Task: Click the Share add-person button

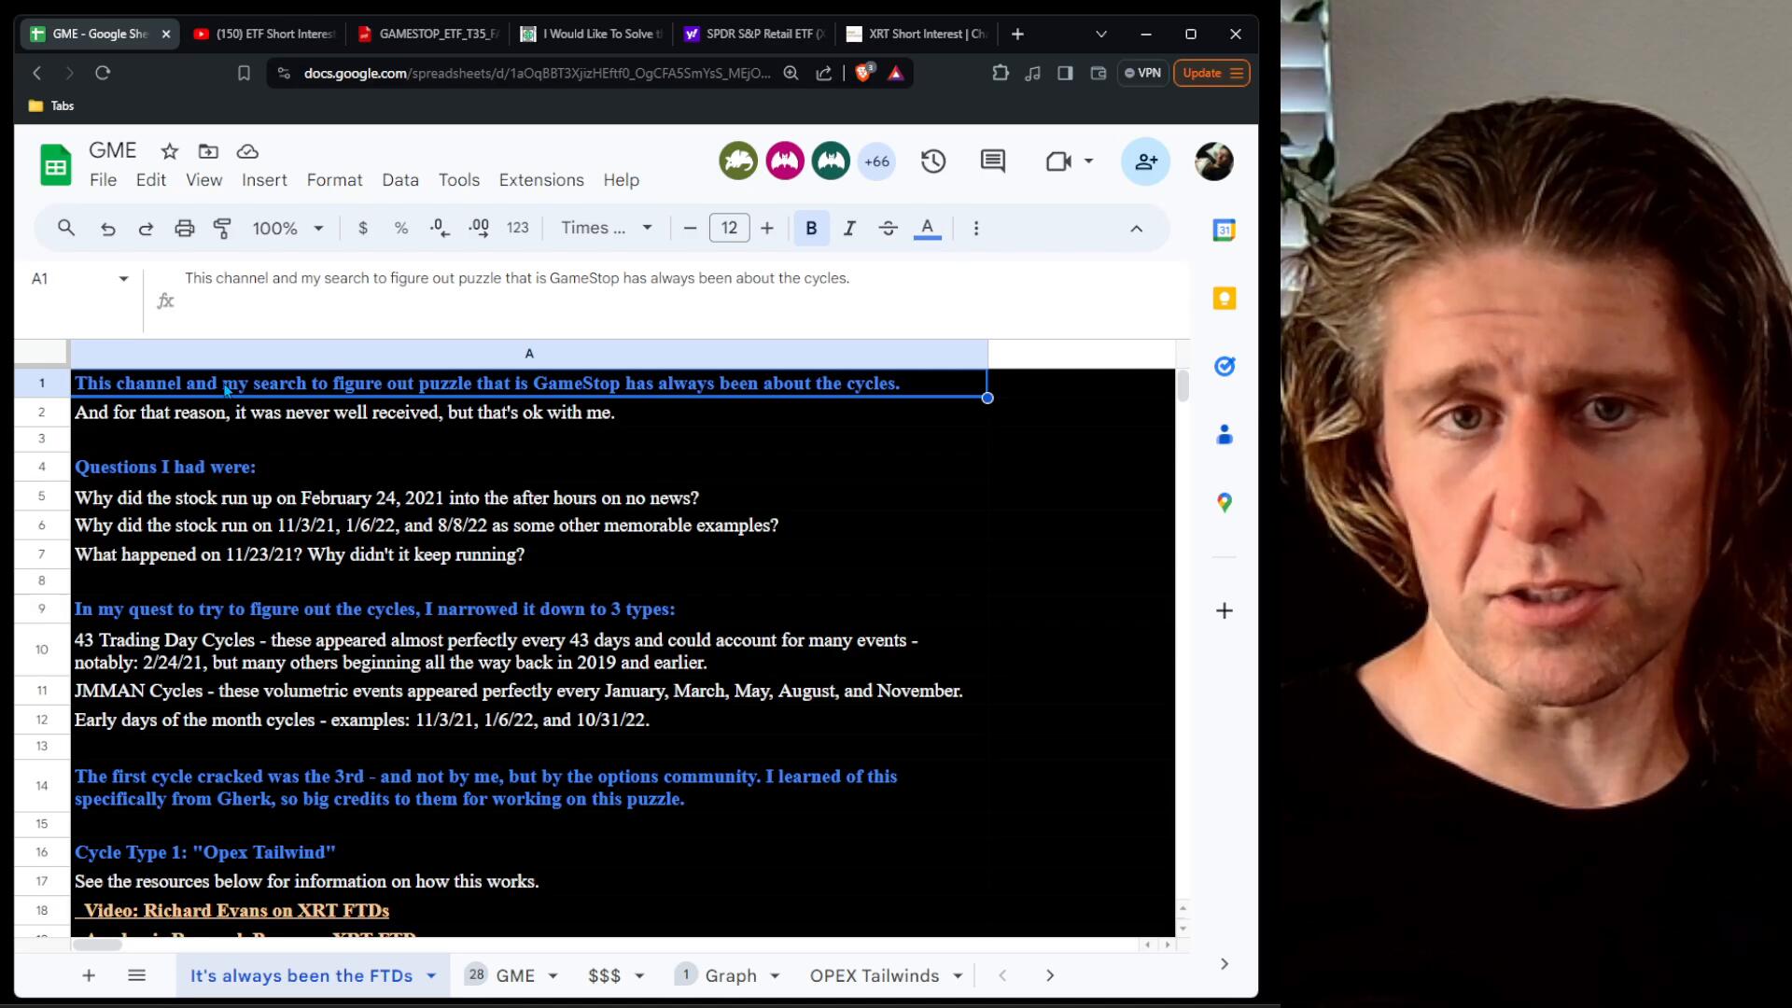Action: (1145, 161)
